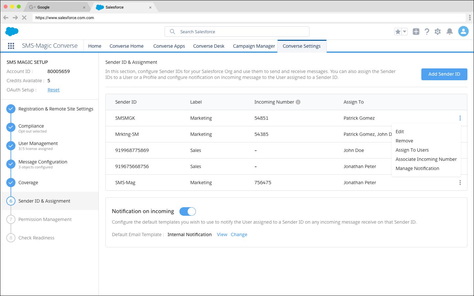Image resolution: width=474 pixels, height=296 pixels.
Task: View notifications bell icon
Action: tap(449, 32)
